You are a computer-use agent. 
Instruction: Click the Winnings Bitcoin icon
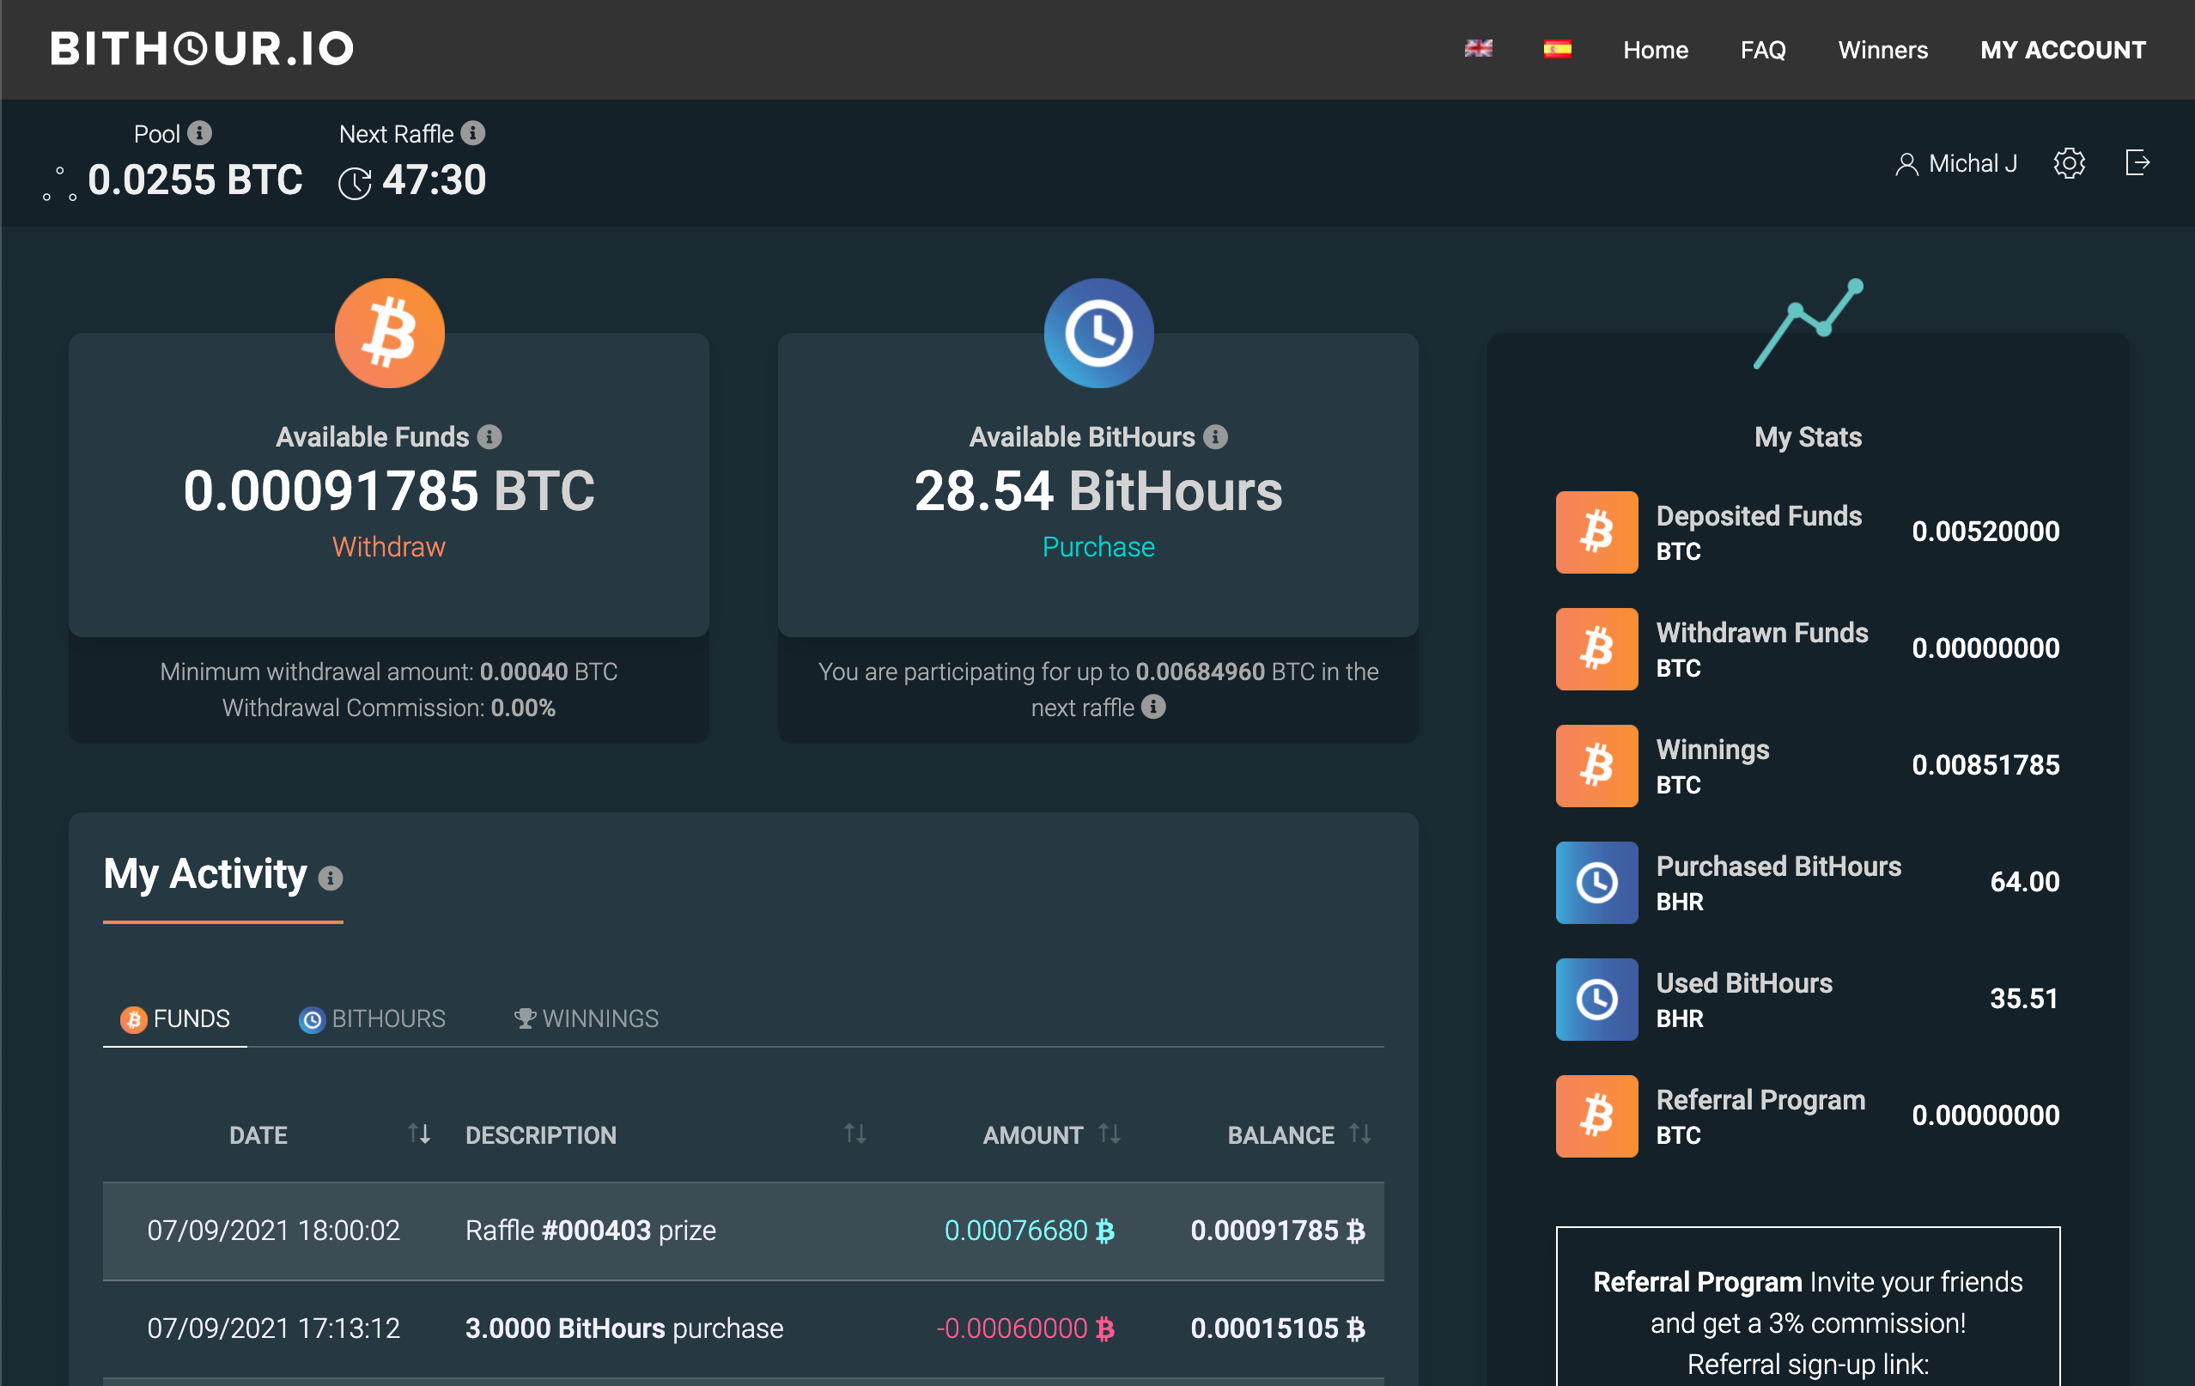[x=1597, y=765]
